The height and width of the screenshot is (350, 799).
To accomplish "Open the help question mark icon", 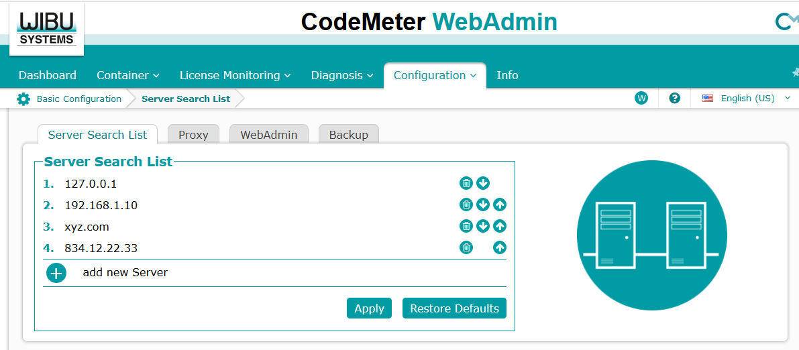I will tap(675, 98).
